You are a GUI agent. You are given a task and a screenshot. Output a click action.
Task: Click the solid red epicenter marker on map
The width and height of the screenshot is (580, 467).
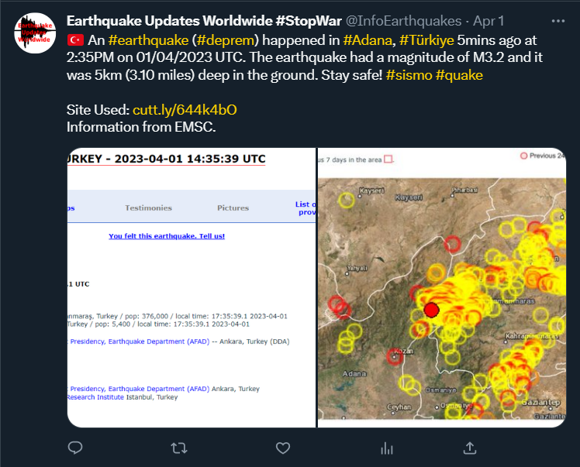(x=431, y=310)
